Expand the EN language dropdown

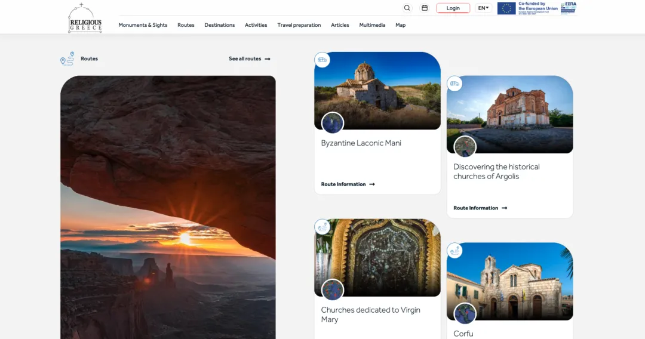point(483,8)
